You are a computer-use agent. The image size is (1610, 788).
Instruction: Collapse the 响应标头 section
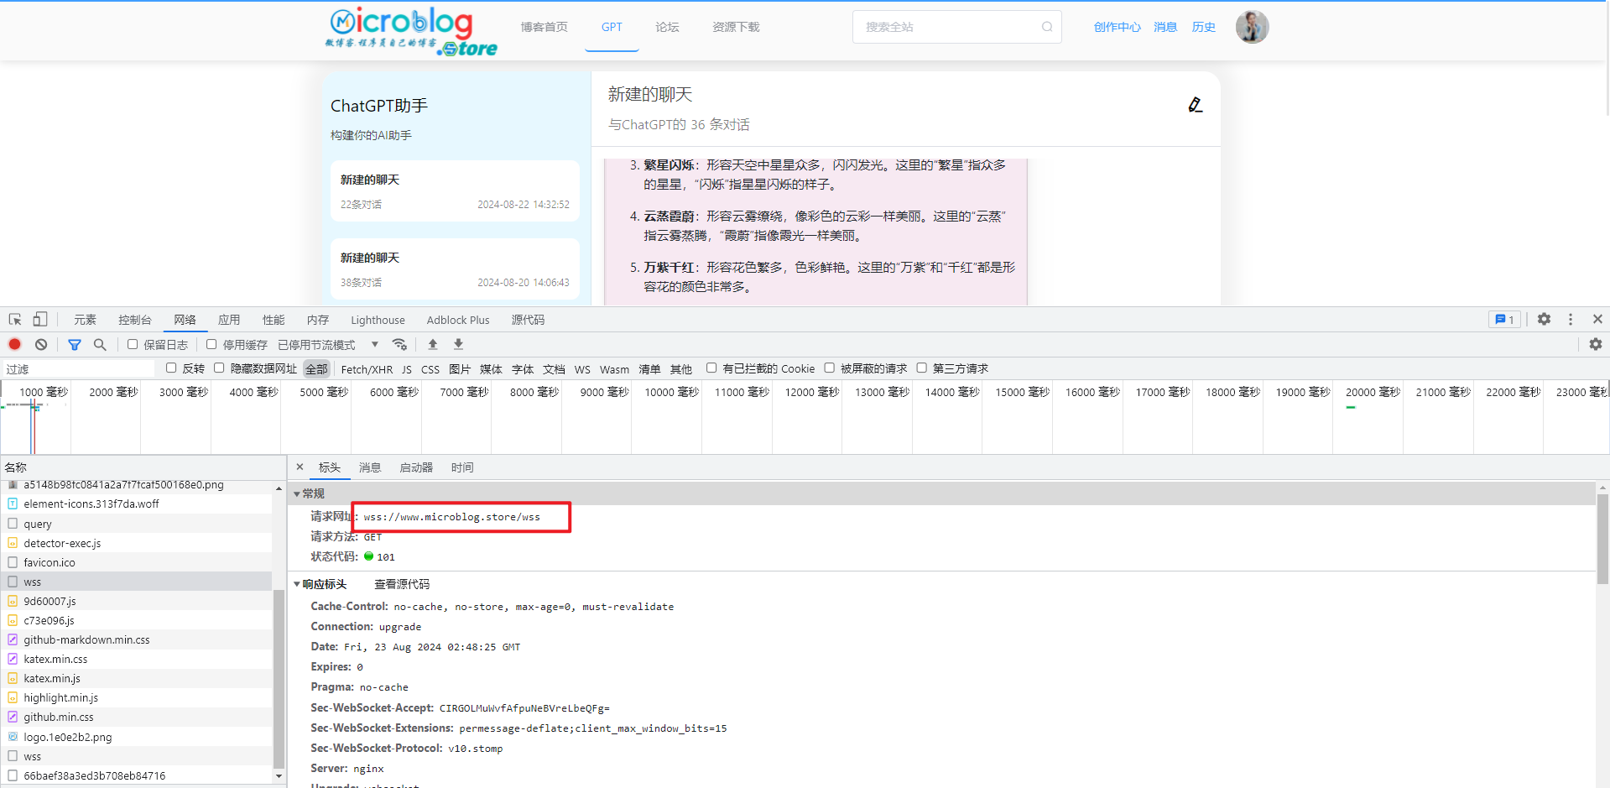296,584
